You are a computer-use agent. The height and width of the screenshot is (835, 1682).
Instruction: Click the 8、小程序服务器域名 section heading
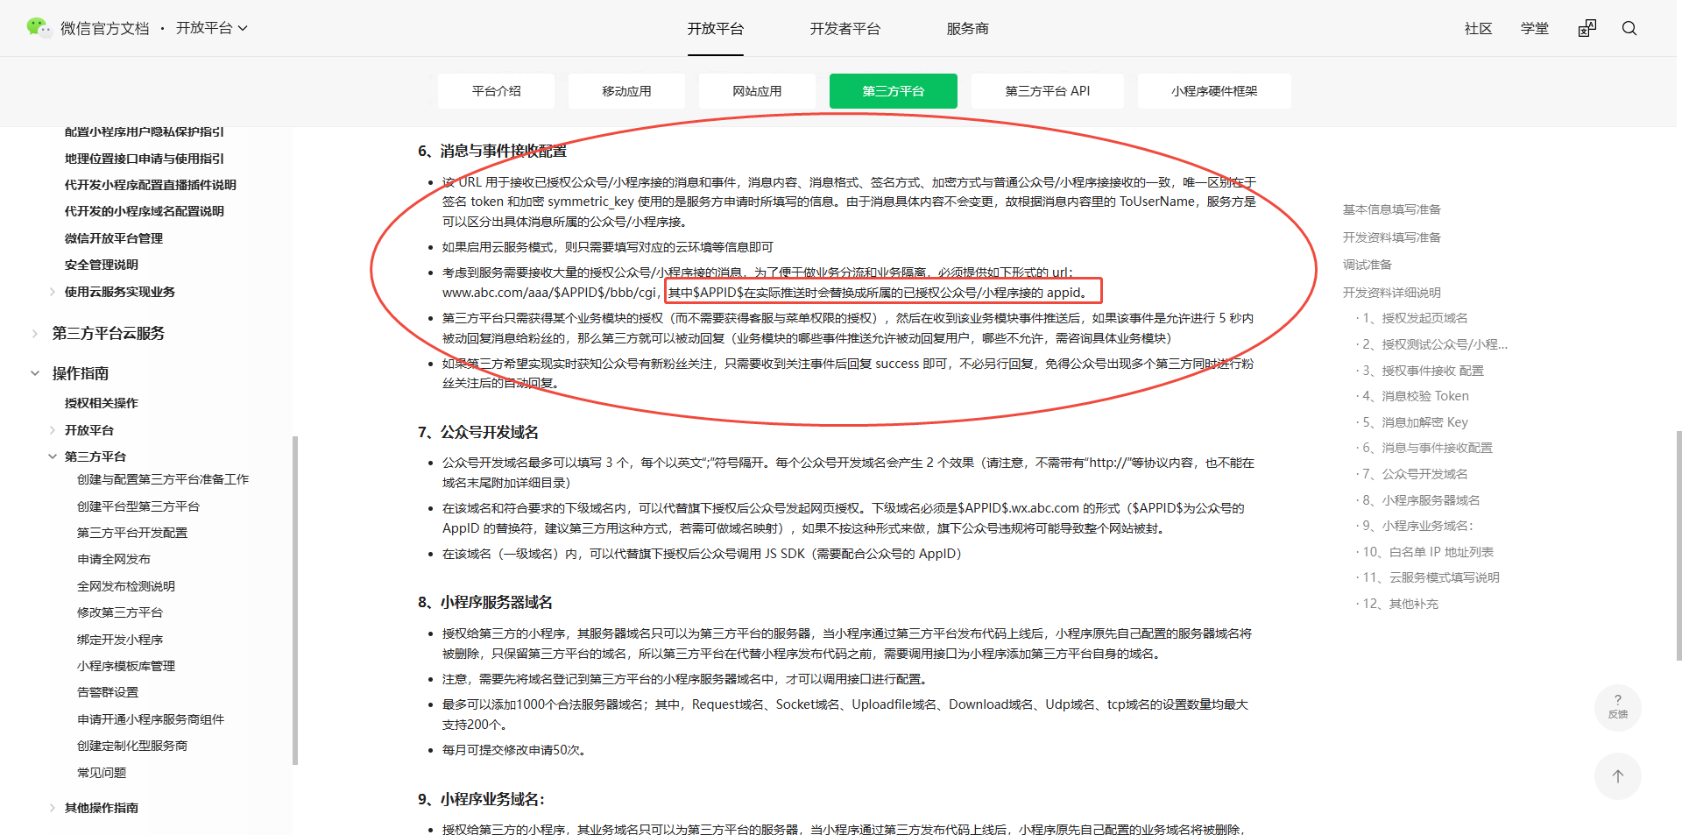(485, 602)
